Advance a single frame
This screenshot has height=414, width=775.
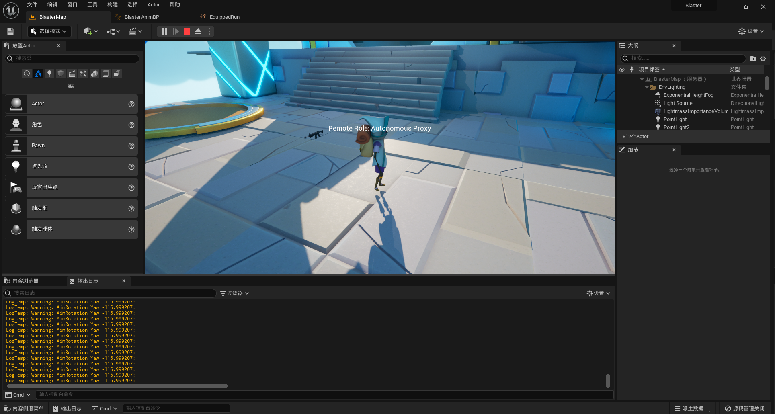coord(176,31)
